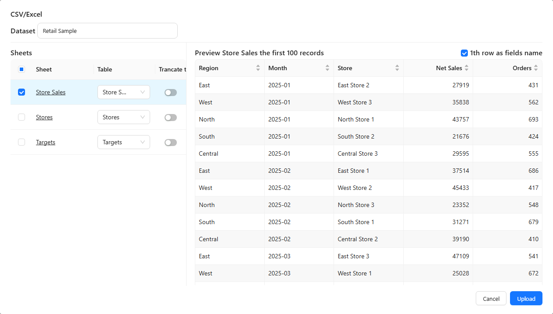Screen dimensions: 553x314
Task: Click the Orders value 693
Action: (533, 119)
